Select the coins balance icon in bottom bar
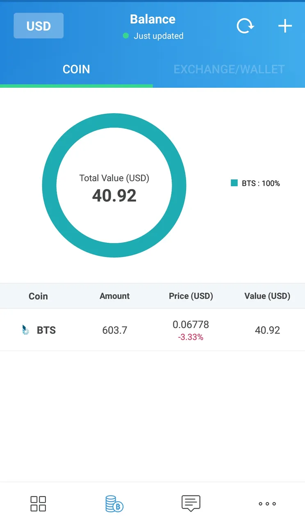The height and width of the screenshot is (525, 305). point(114,504)
